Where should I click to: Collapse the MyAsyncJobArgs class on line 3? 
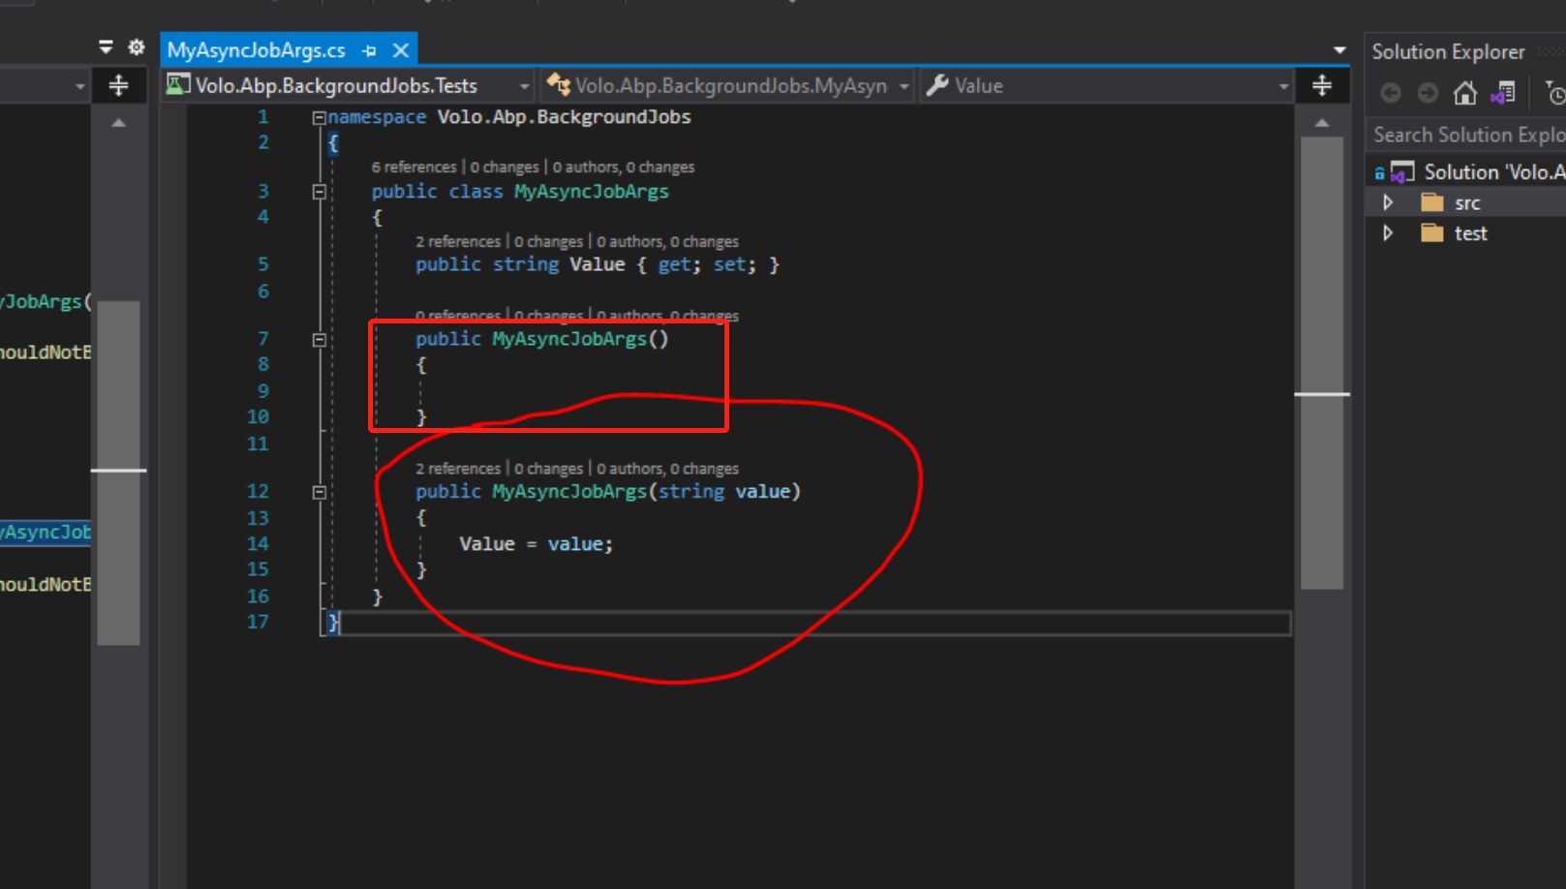tap(319, 192)
